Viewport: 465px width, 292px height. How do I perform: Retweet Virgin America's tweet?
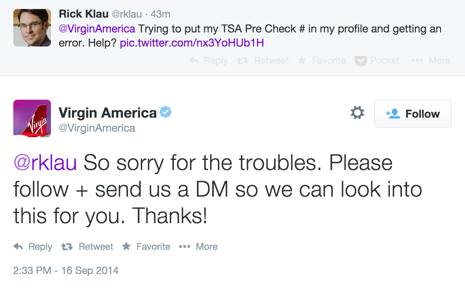87,246
